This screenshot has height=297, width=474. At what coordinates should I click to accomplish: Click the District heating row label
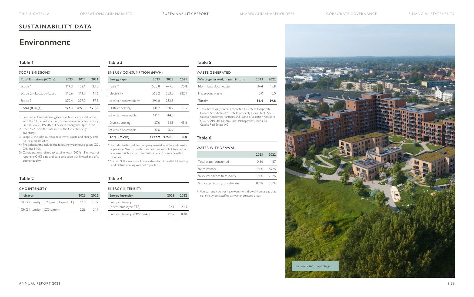pyautogui.click(x=120, y=108)
